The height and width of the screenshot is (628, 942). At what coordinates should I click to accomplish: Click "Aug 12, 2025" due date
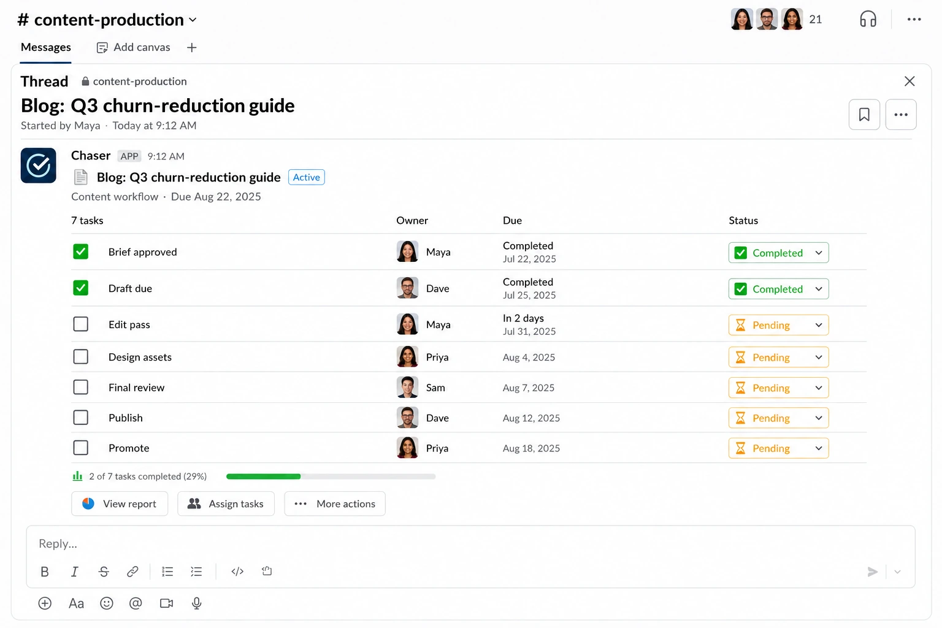[531, 418]
